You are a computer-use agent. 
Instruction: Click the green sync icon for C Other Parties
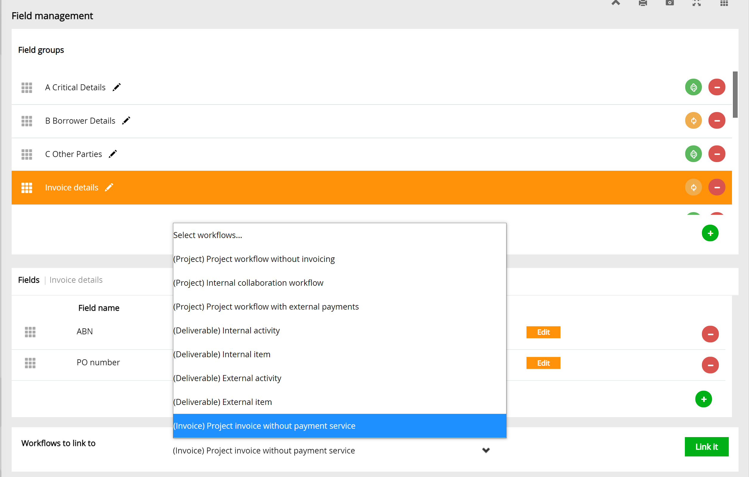pos(693,154)
